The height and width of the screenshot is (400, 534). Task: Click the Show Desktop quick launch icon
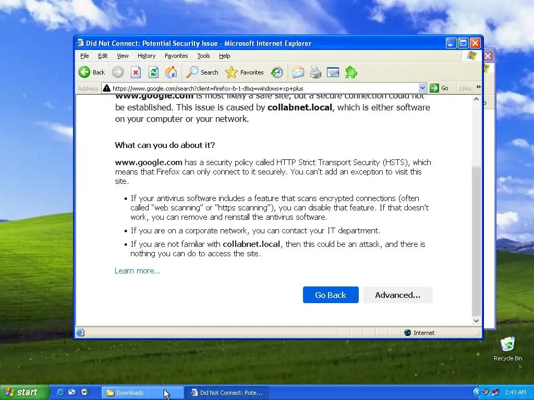(72, 392)
